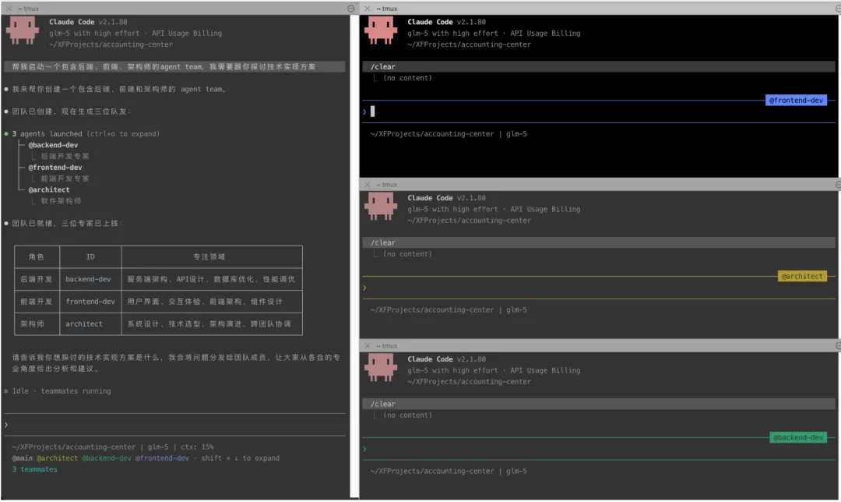Select @architect in the launched agents tree

pos(49,189)
